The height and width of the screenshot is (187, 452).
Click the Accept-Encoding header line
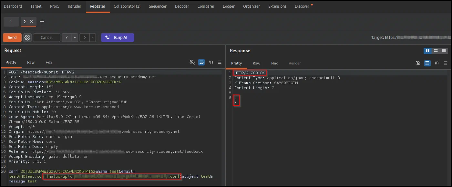pos(48,156)
